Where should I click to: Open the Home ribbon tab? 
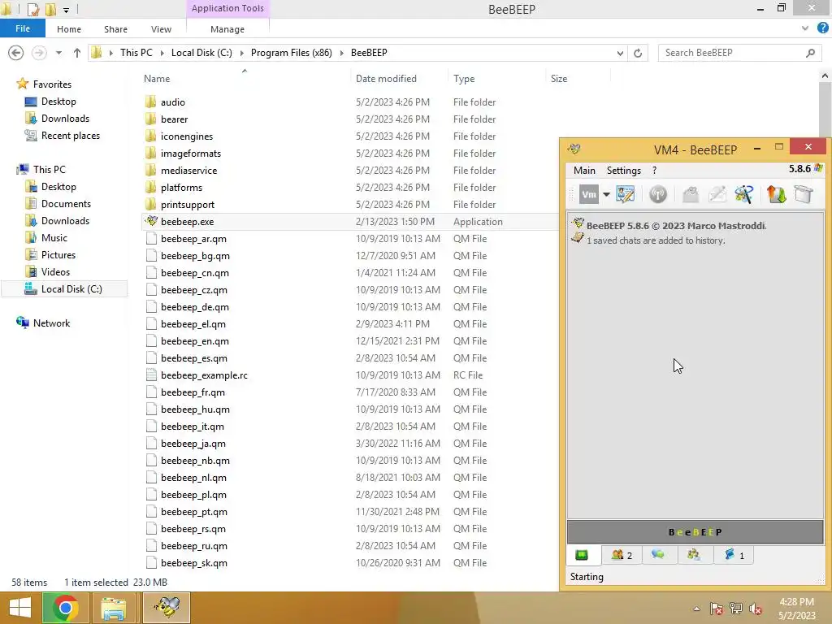pos(69,29)
